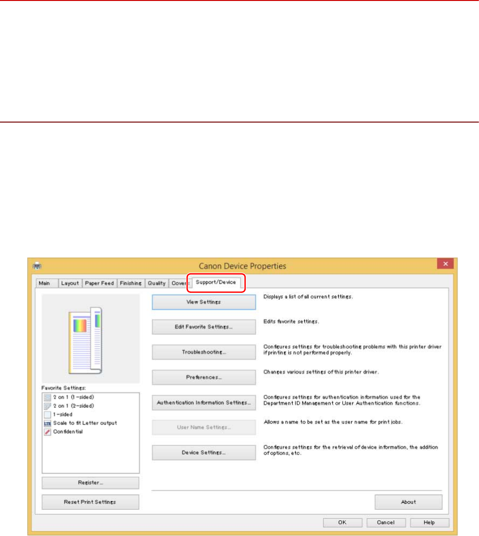
Task: Click Reset Print Settings
Action: pos(90,502)
